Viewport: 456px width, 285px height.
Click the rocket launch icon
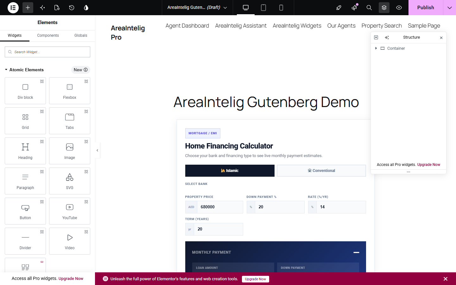click(x=339, y=8)
